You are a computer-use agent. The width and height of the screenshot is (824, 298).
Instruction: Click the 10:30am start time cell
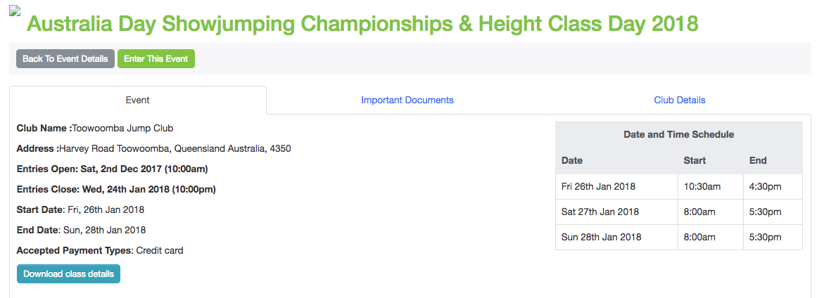point(701,186)
